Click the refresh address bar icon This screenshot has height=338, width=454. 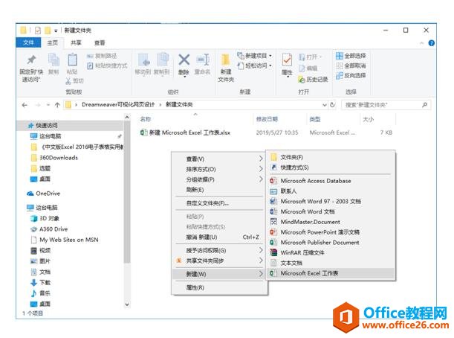tap(332, 105)
